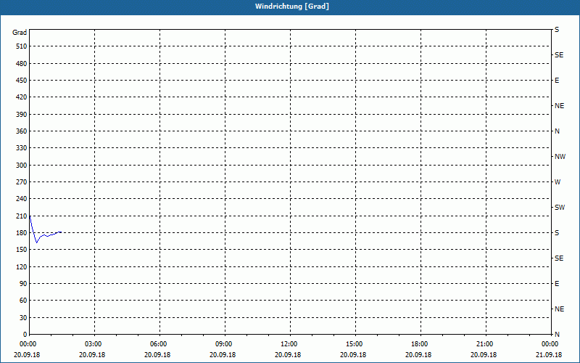This screenshot has width=580, height=363.
Task: Select the 60 degree axis label
Action: click(23, 301)
